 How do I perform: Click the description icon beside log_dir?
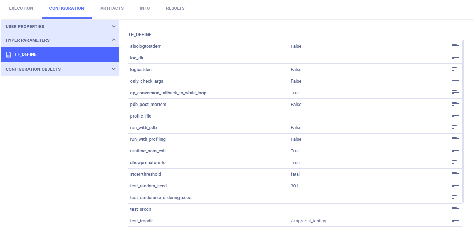click(455, 58)
